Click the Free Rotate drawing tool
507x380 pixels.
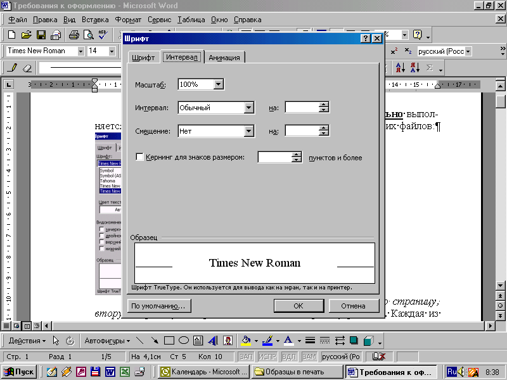point(70,341)
